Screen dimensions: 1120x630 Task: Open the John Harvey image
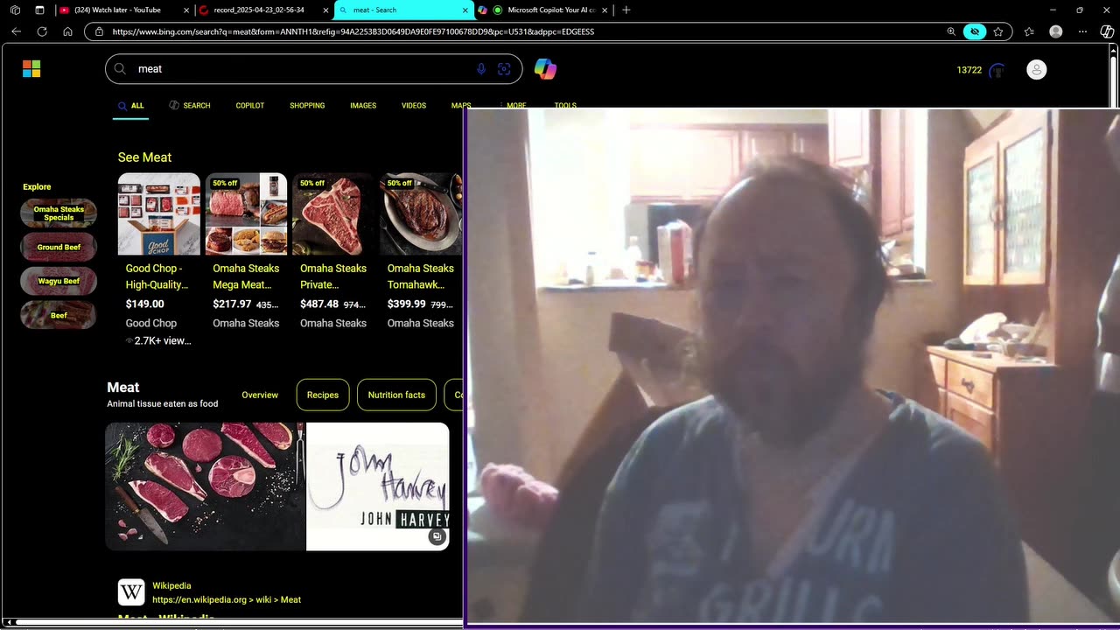377,486
